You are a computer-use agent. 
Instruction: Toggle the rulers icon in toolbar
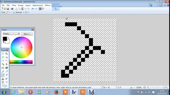click(x=43, y=9)
